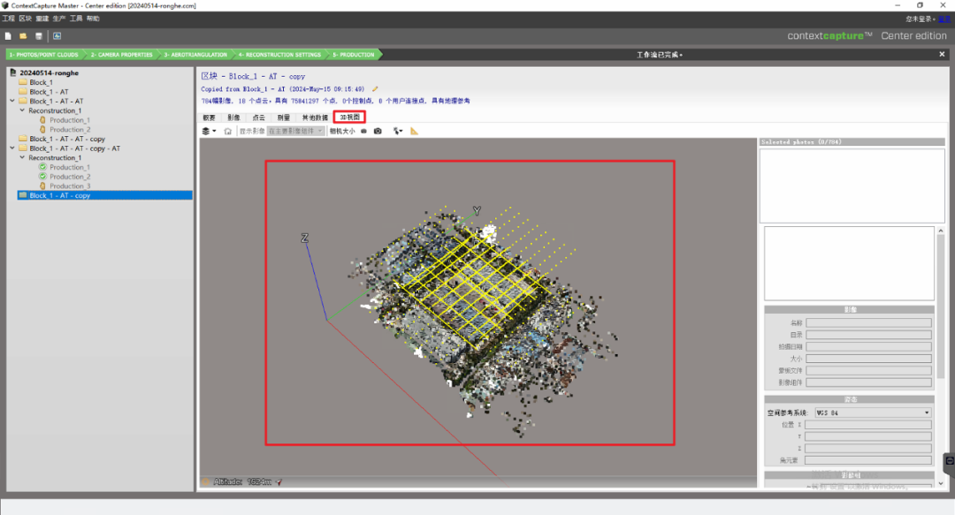Click the login link at top right
This screenshot has height=515, width=955.
(944, 19)
